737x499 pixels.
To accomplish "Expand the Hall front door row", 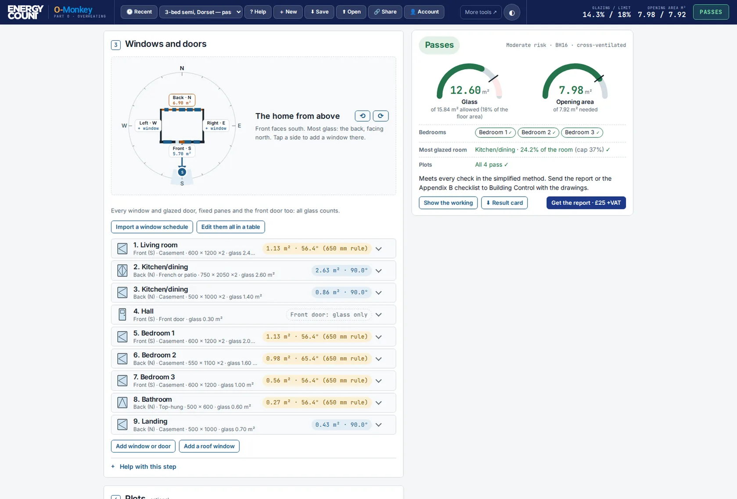I will click(379, 315).
